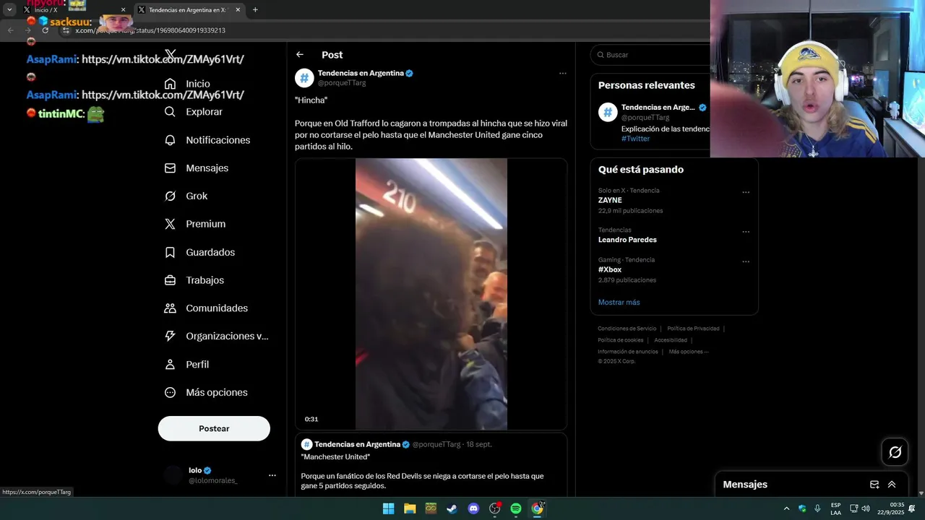
Task: Show hidden system tray icons chevron
Action: pyautogui.click(x=786, y=508)
